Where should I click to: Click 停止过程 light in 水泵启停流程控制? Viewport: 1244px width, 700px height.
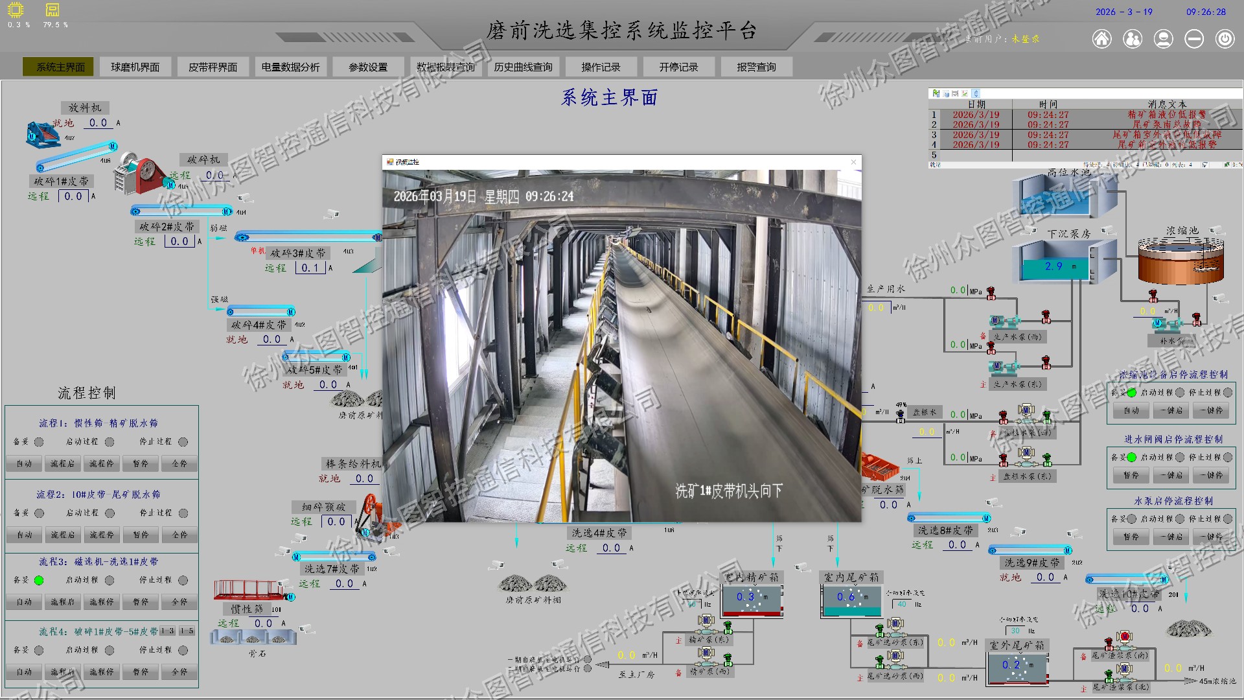[1228, 519]
